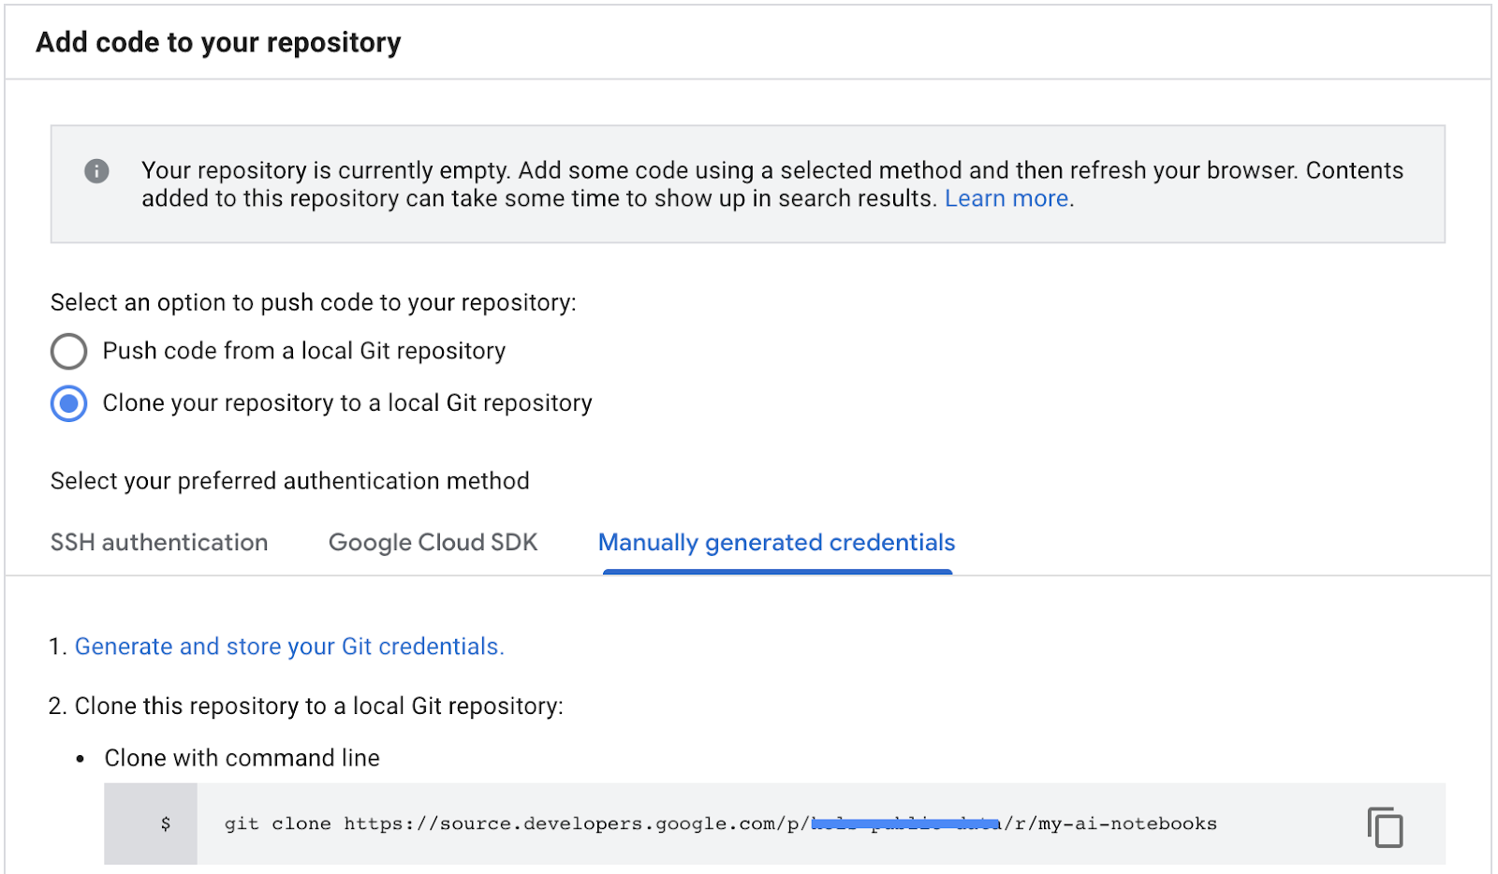Click the Select your preferred authentication method label
The height and width of the screenshot is (874, 1498).
click(x=289, y=481)
